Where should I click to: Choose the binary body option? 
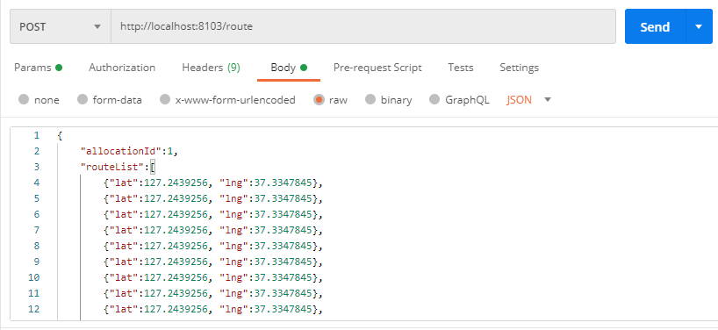(x=371, y=100)
